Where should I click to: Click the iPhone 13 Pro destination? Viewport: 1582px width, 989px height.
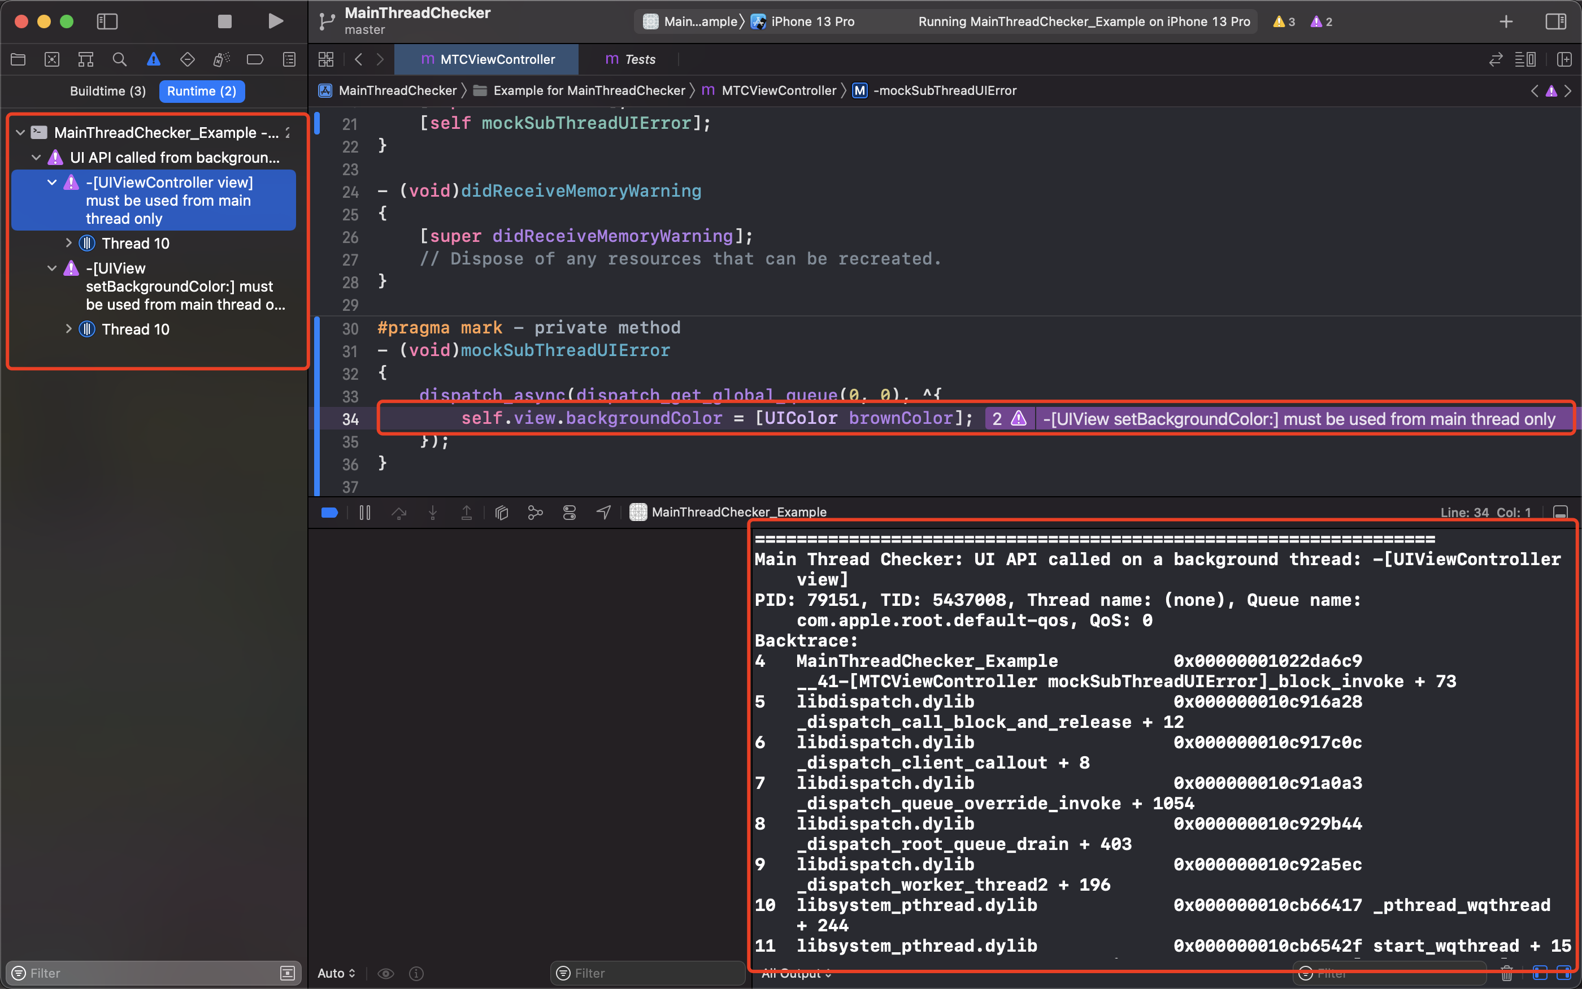812,21
